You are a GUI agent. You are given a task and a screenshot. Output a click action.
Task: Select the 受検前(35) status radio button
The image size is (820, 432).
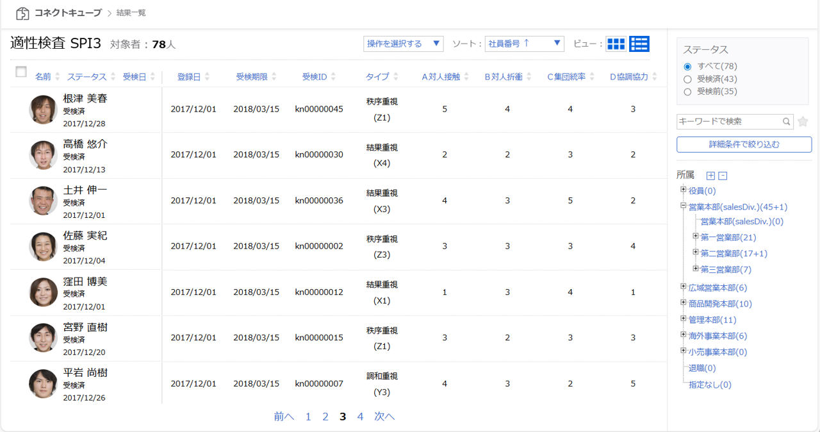tap(687, 90)
